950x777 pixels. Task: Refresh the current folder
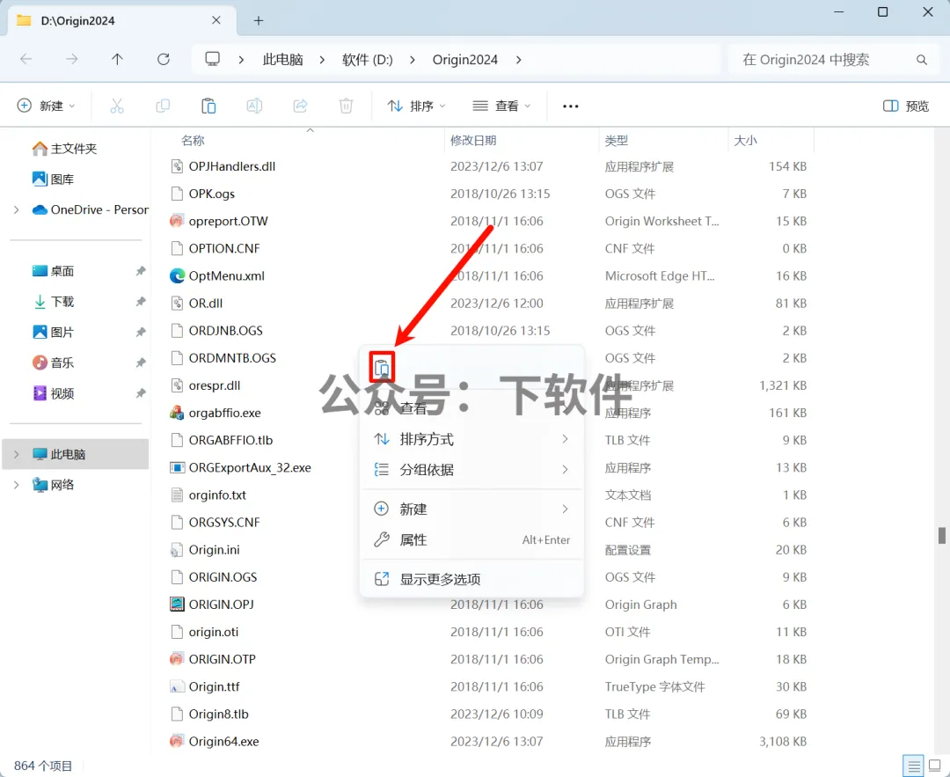tap(164, 59)
